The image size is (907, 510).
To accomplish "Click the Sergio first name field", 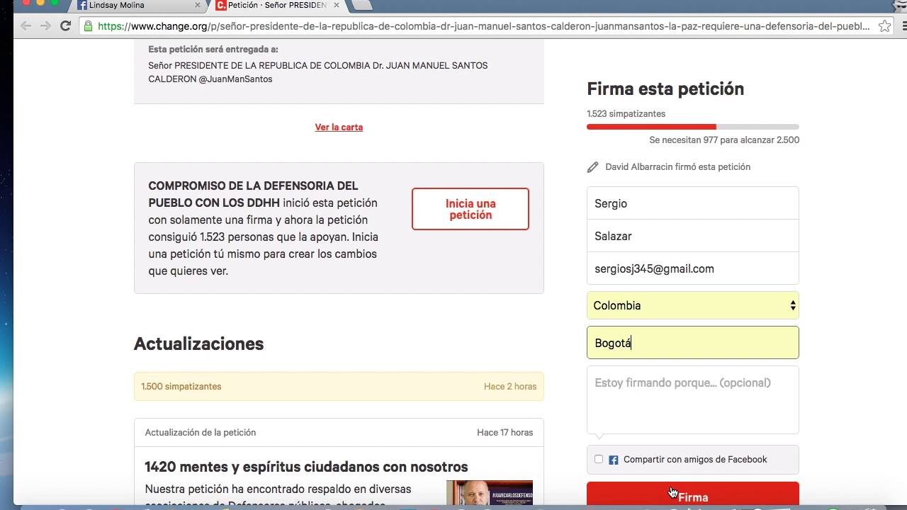I will (x=693, y=203).
